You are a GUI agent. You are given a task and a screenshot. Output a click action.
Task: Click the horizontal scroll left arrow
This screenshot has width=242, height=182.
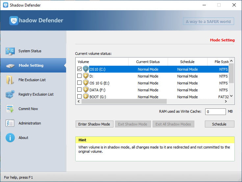click(79, 101)
